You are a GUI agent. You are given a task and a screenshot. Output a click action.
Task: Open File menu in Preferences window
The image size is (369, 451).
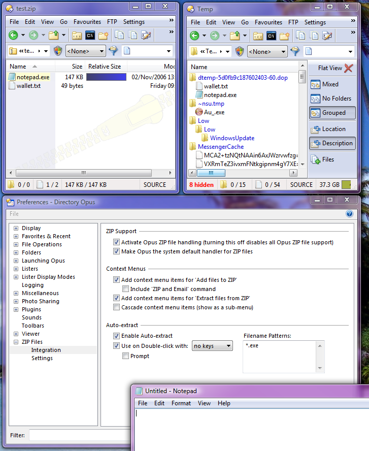coord(14,214)
